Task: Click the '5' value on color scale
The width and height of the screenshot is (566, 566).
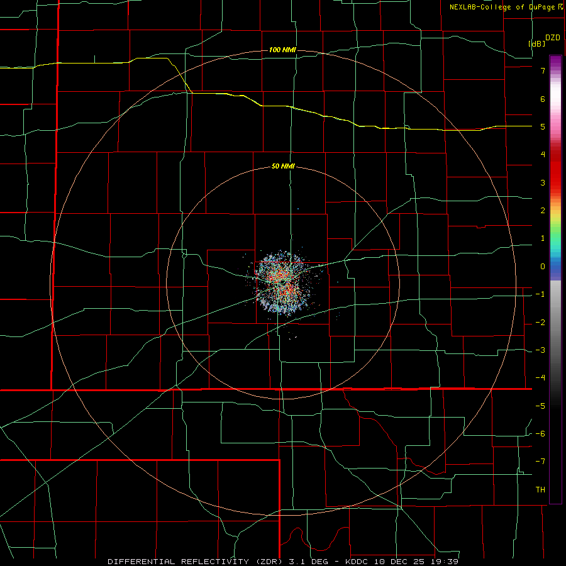Action: coord(543,126)
